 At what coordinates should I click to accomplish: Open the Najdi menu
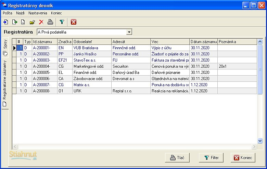point(20,13)
